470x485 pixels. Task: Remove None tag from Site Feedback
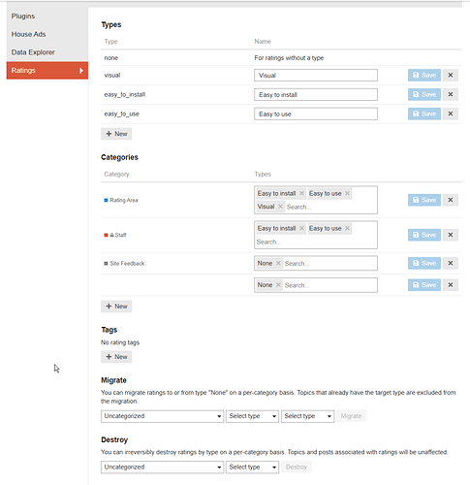[278, 263]
